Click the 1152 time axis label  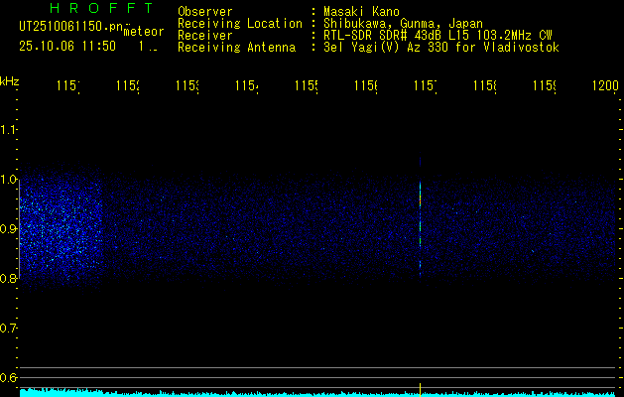pyautogui.click(x=127, y=85)
